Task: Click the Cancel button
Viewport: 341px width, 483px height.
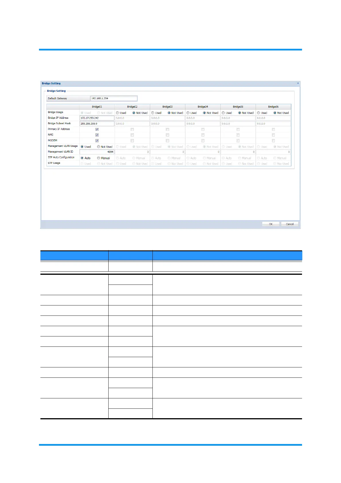Action: pyautogui.click(x=290, y=224)
